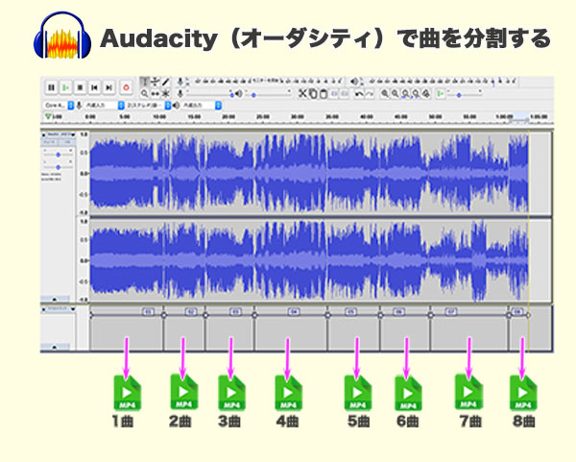Fit selection to window width
This screenshot has width=576, height=462.
point(405,93)
